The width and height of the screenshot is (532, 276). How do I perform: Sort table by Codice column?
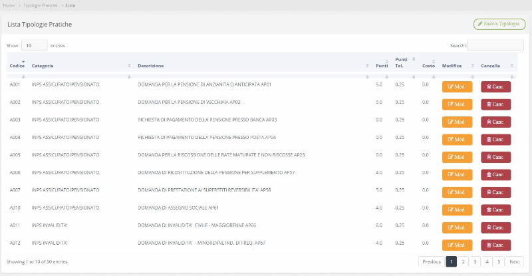pos(17,66)
